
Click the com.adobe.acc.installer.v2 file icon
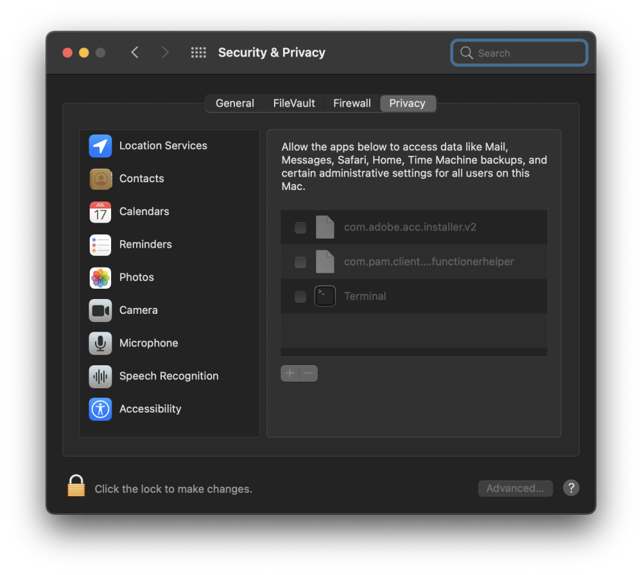[325, 227]
